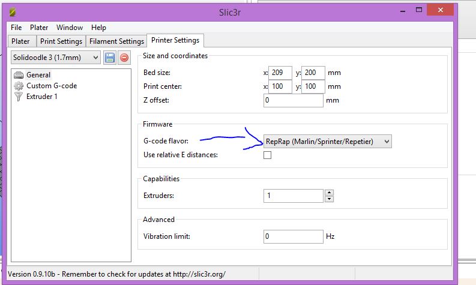Screen dimensions: 476x285
Task: Click the Extruder 1 funnel icon
Action: tap(19, 97)
